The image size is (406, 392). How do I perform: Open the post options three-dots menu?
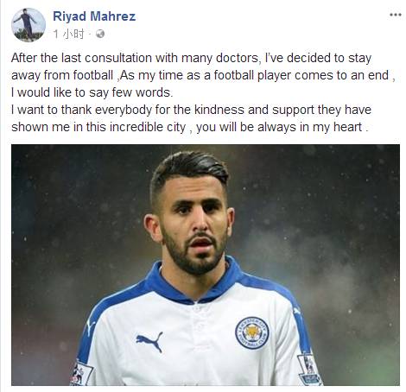[x=396, y=15]
